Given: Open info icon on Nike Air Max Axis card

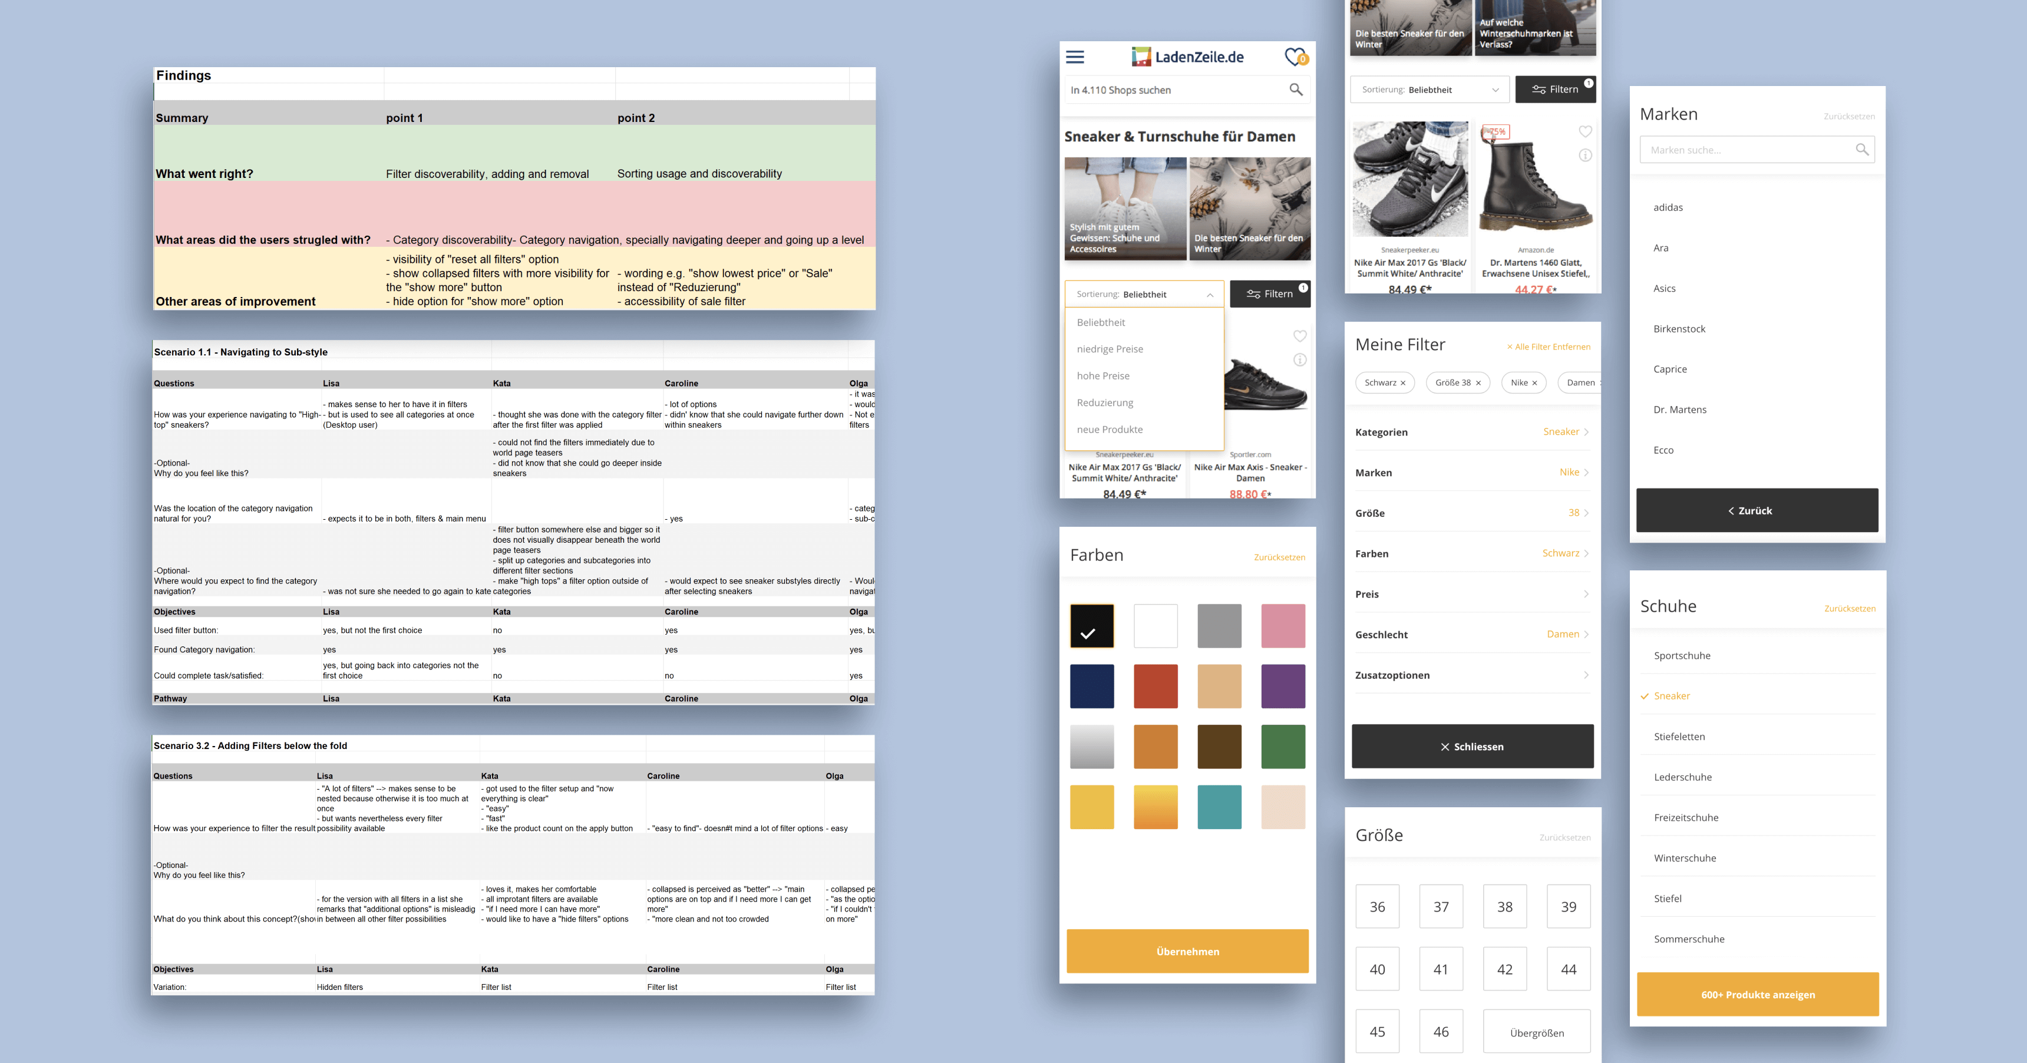Looking at the screenshot, I should [1300, 359].
